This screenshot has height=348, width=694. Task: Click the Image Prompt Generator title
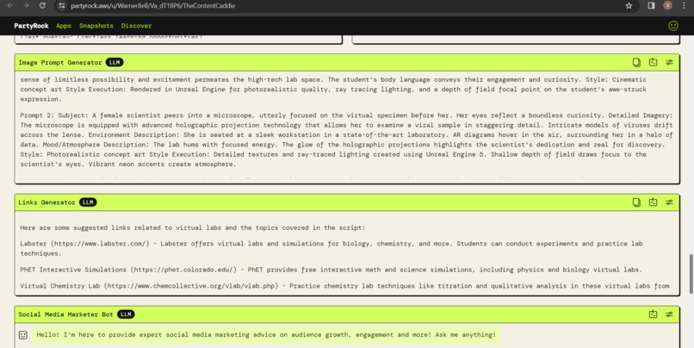[x=60, y=62]
